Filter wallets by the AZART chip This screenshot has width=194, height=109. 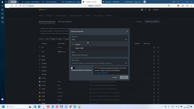(59, 39)
